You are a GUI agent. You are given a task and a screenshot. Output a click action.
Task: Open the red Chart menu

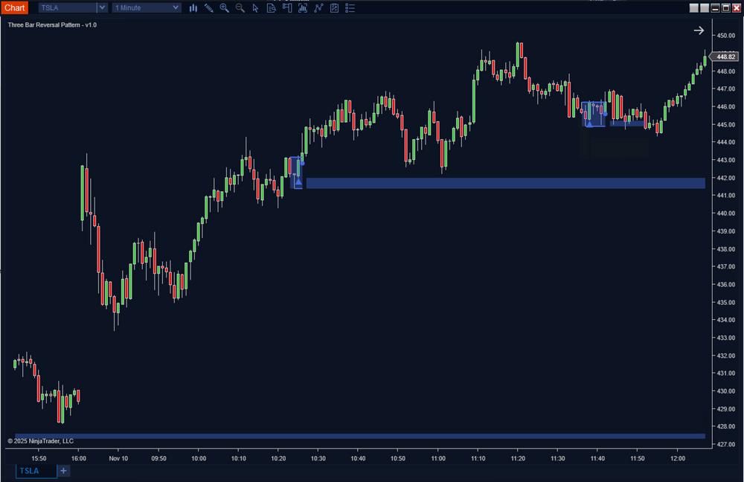[14, 7]
